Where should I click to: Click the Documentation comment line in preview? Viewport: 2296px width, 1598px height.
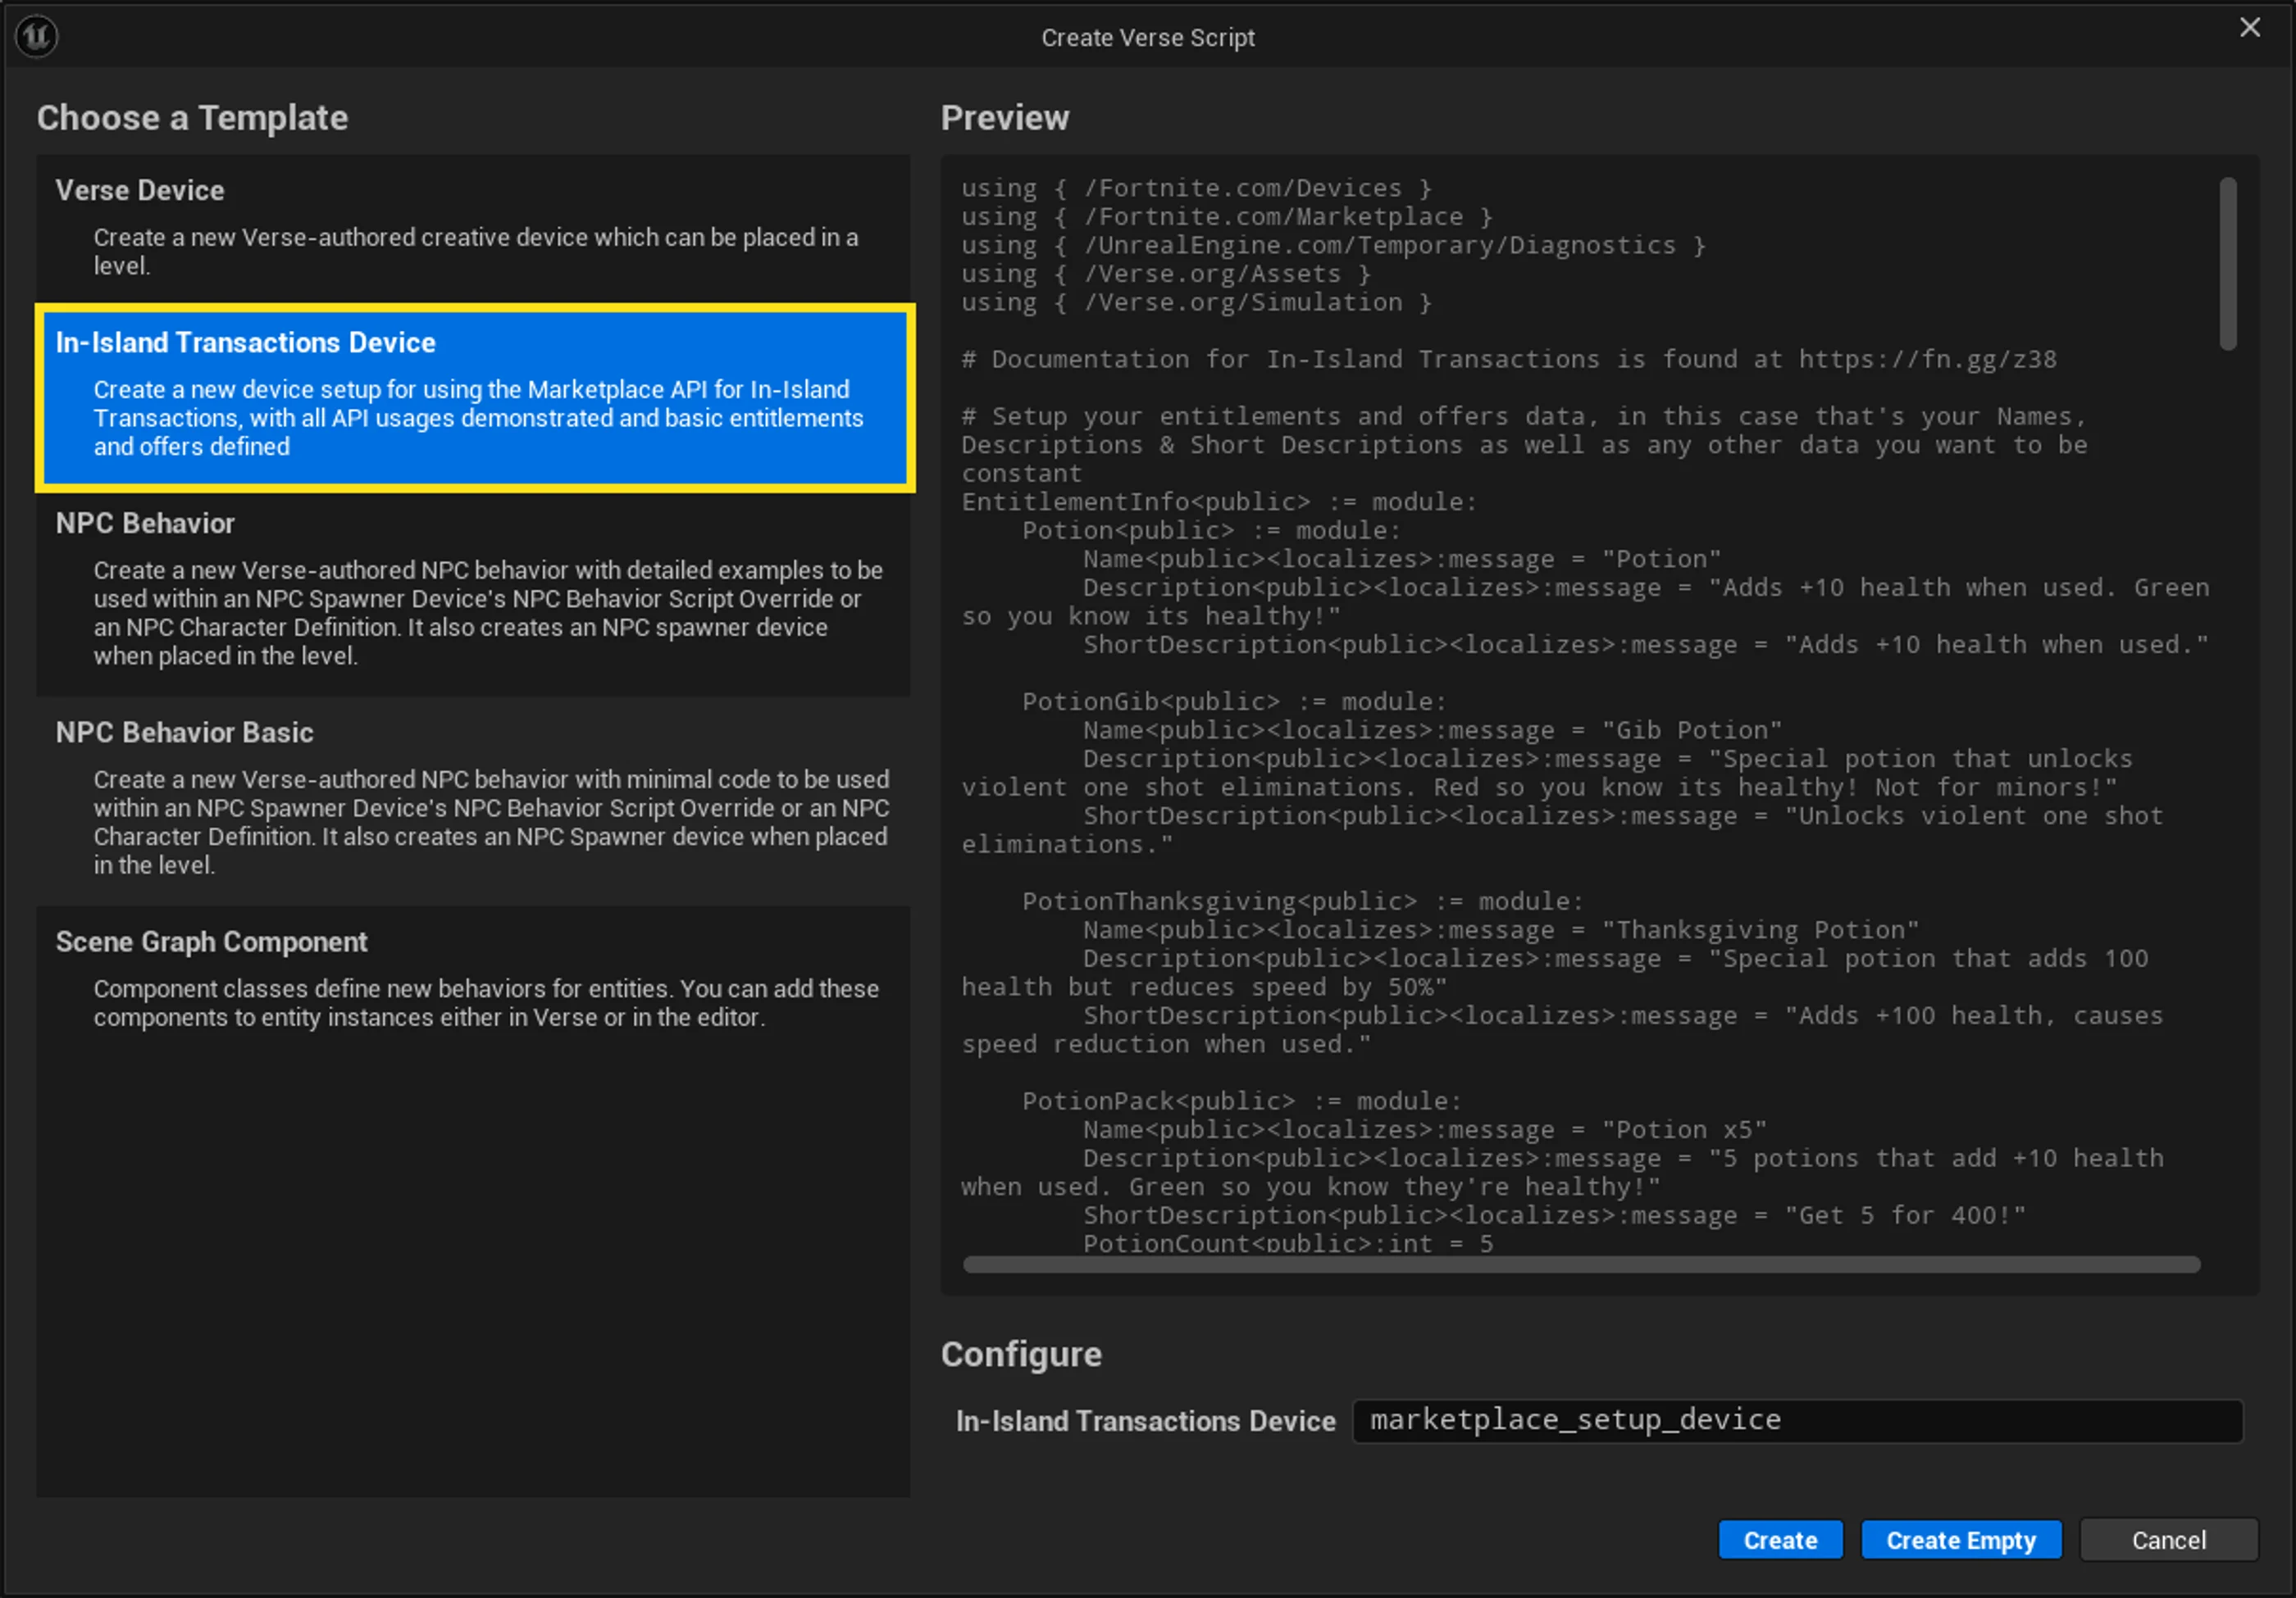point(1509,360)
